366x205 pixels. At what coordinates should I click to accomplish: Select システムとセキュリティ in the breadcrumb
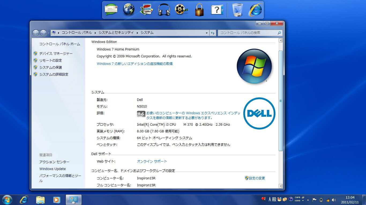[x=116, y=33]
